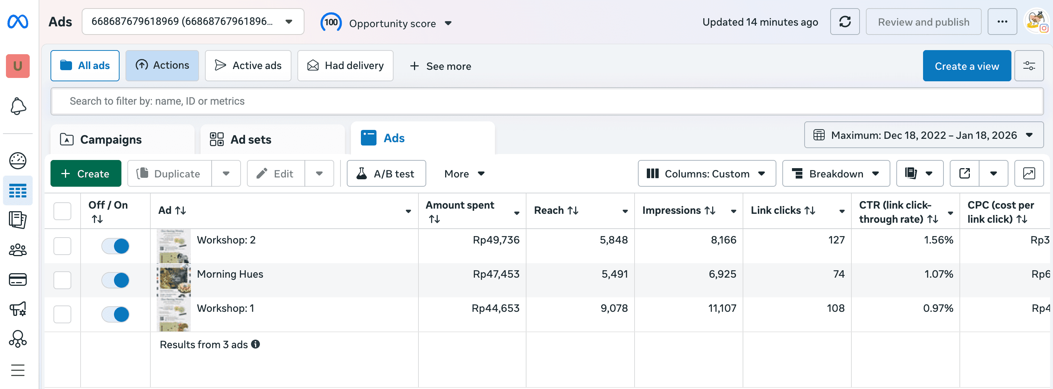Open the notifications bell

[17, 106]
